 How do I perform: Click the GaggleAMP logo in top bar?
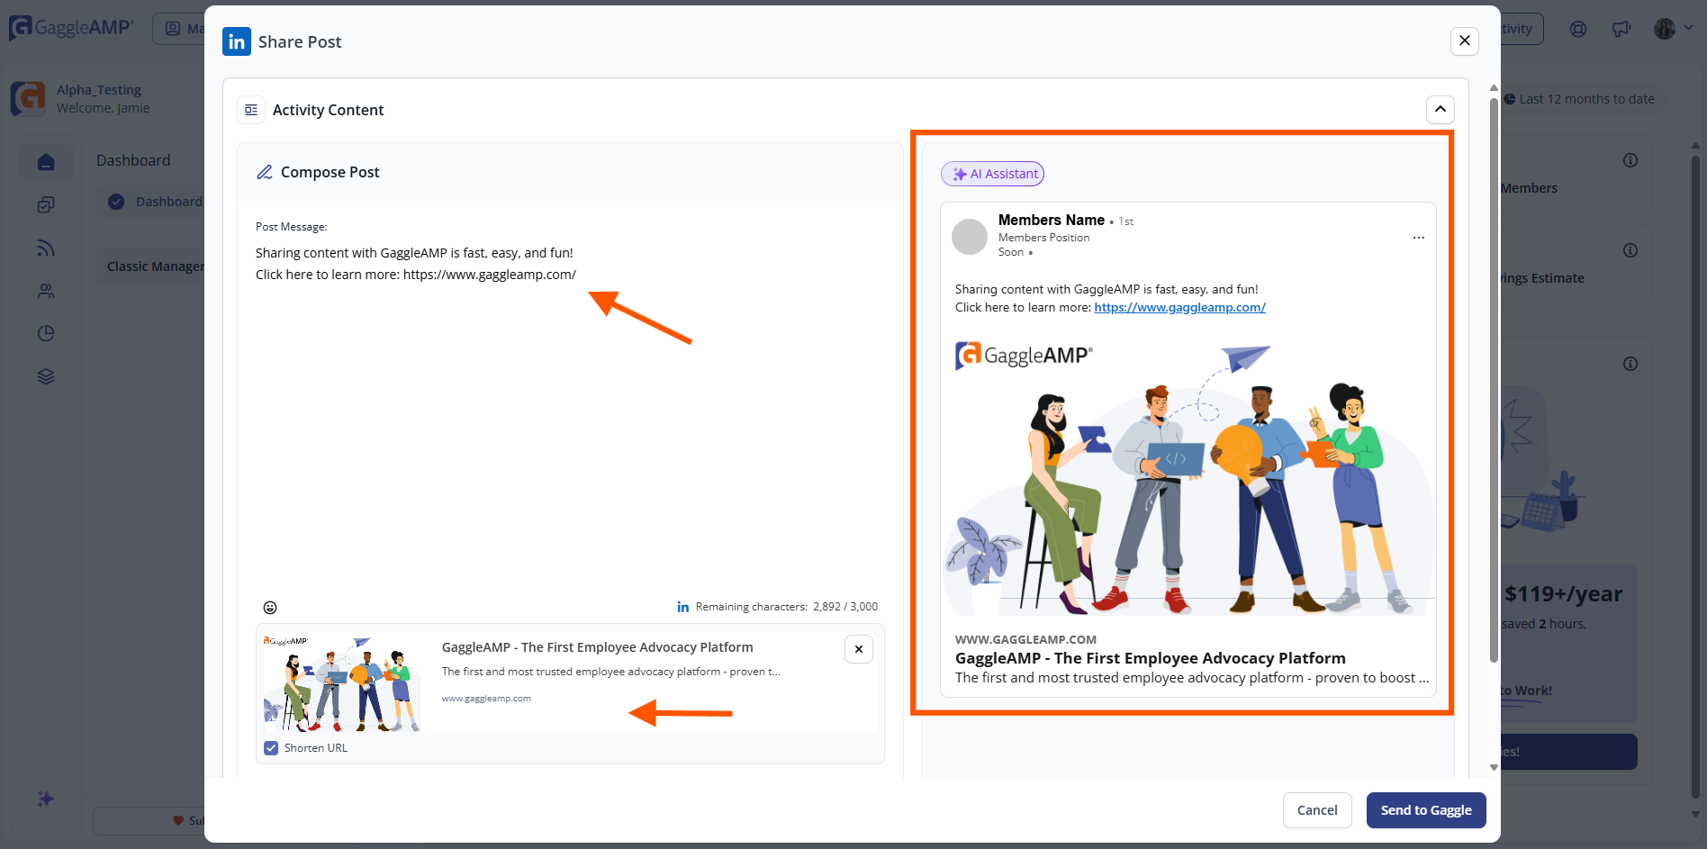coord(71,28)
